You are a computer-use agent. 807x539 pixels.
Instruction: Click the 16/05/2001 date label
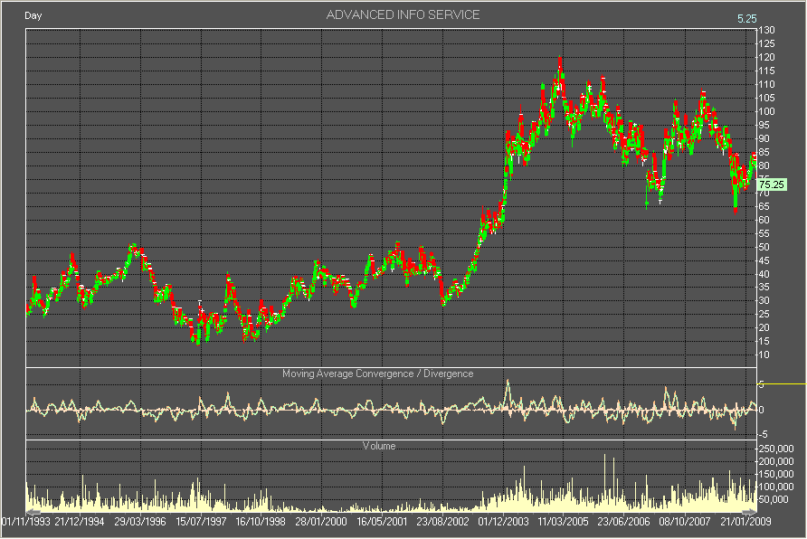[x=382, y=522]
